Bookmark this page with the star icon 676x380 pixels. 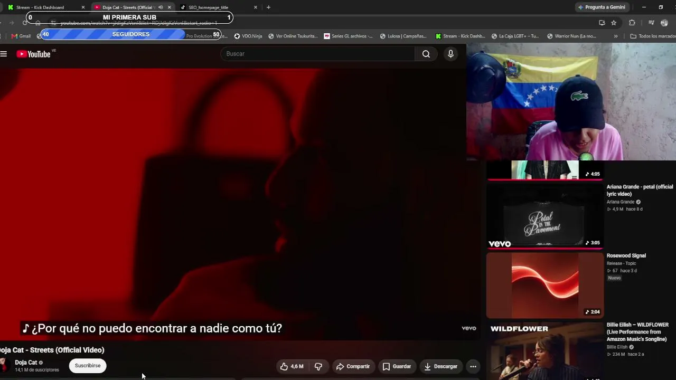click(x=614, y=23)
